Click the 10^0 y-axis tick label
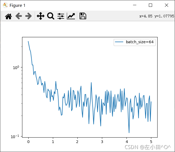This screenshot has height=152, width=175. (16, 67)
